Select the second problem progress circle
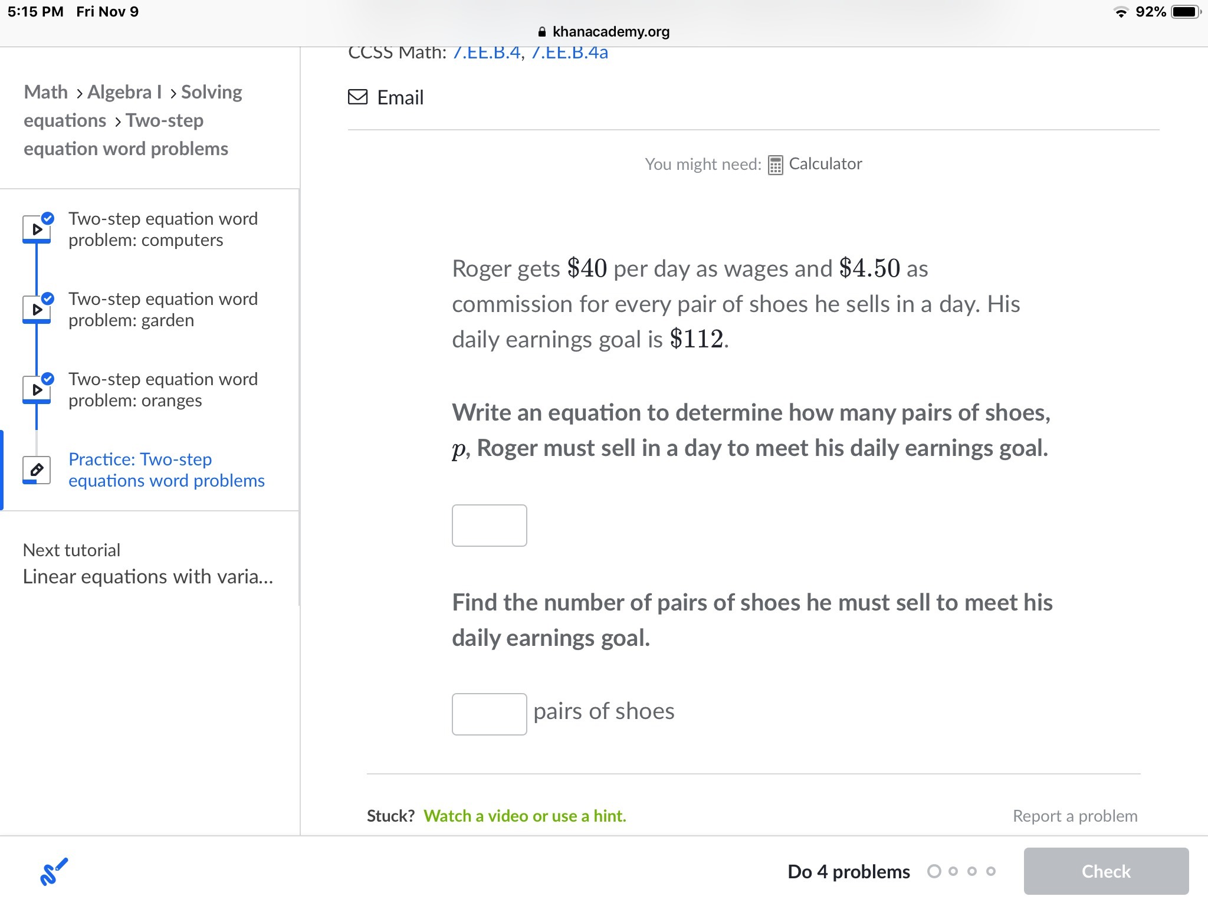1208x906 pixels. (953, 871)
